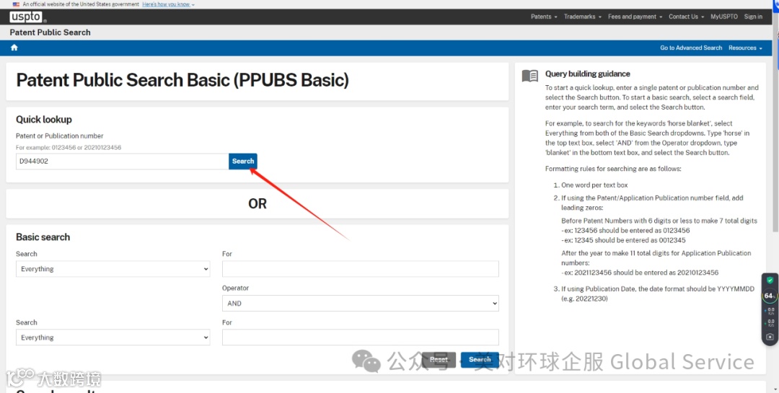Screen dimensions: 779x393
Task: Open the Trademarks dropdown menu
Action: coord(582,17)
